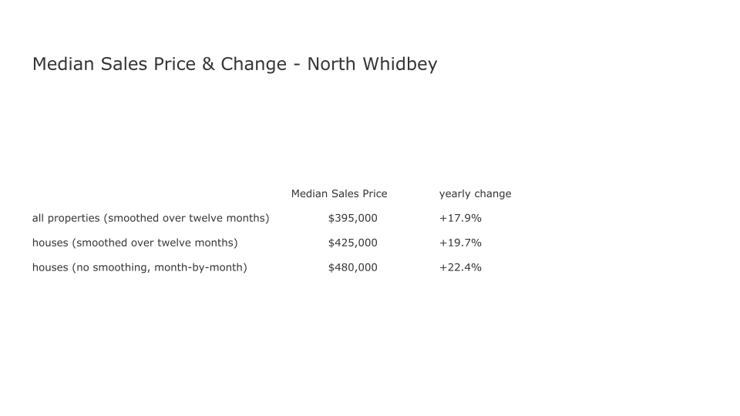This screenshot has width=740, height=416.
Task: Click the +19.7% yearly change value
Action: click(460, 243)
